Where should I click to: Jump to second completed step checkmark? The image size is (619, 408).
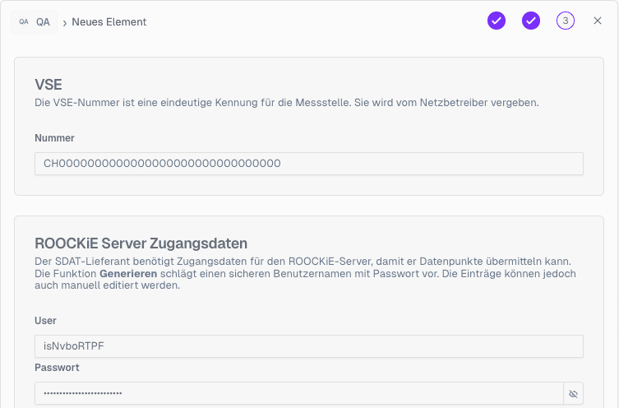pos(531,21)
